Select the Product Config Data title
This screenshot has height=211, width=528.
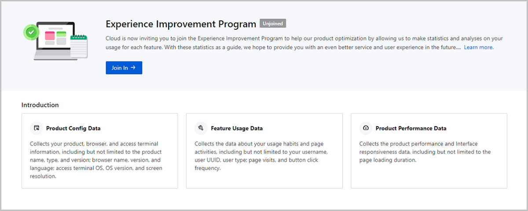click(73, 129)
